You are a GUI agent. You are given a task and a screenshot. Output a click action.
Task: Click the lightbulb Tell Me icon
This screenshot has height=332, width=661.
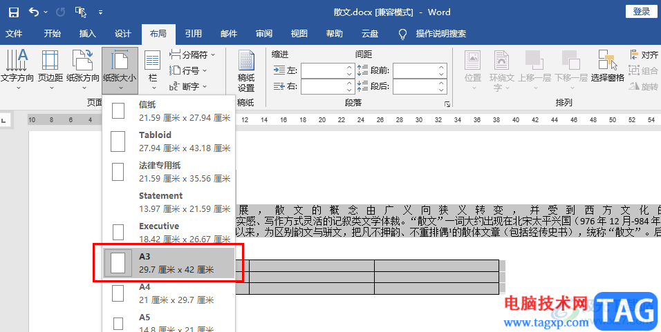(x=402, y=34)
